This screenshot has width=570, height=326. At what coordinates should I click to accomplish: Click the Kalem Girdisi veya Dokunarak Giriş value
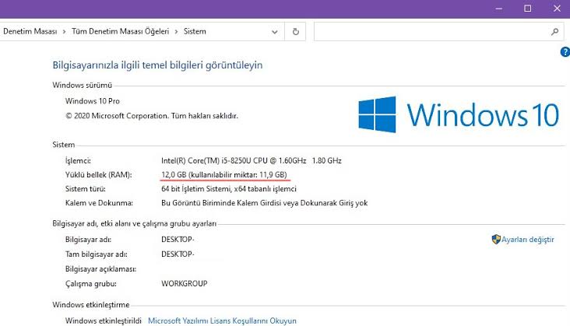pos(264,203)
